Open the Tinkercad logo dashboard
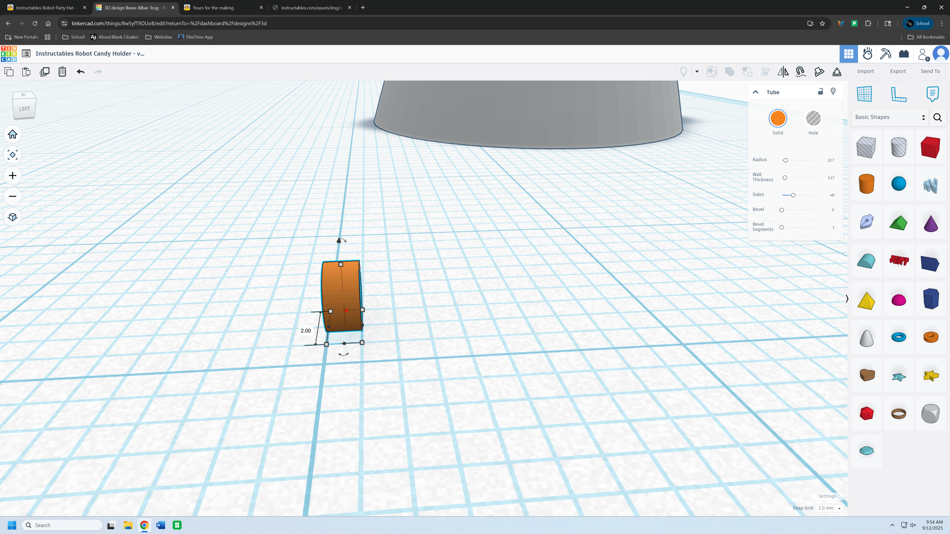This screenshot has height=534, width=950. click(9, 54)
